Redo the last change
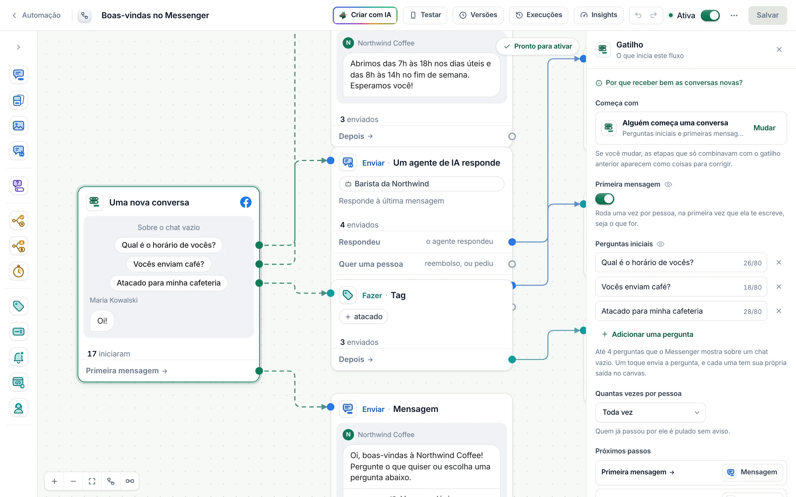This screenshot has height=497, width=796. tap(654, 15)
